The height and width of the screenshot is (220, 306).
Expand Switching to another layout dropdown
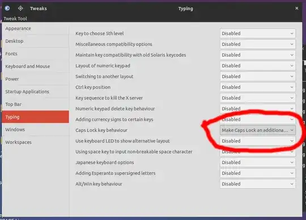[258, 77]
